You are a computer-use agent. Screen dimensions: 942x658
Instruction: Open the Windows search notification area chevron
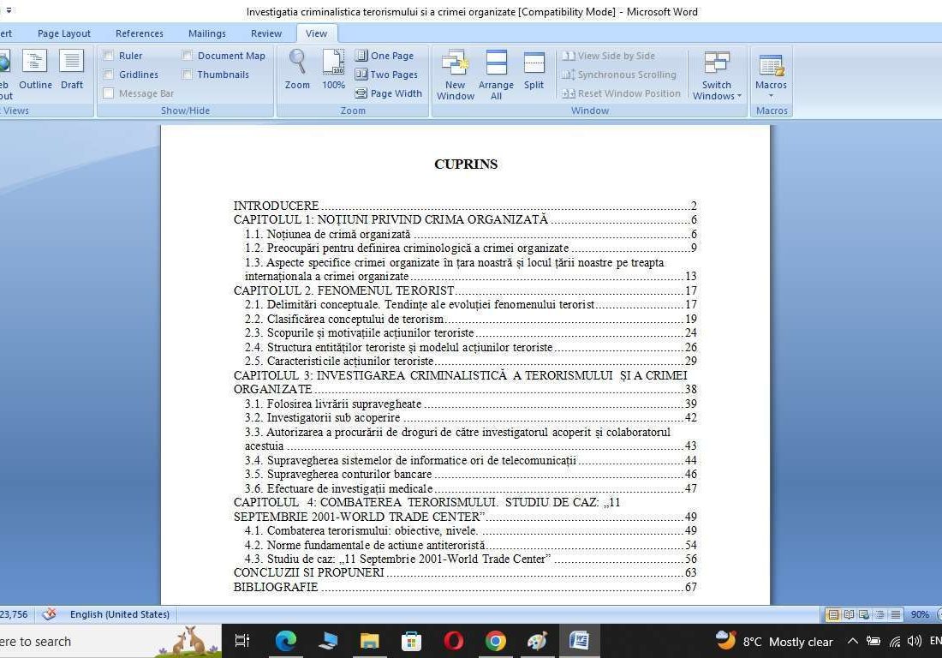852,641
